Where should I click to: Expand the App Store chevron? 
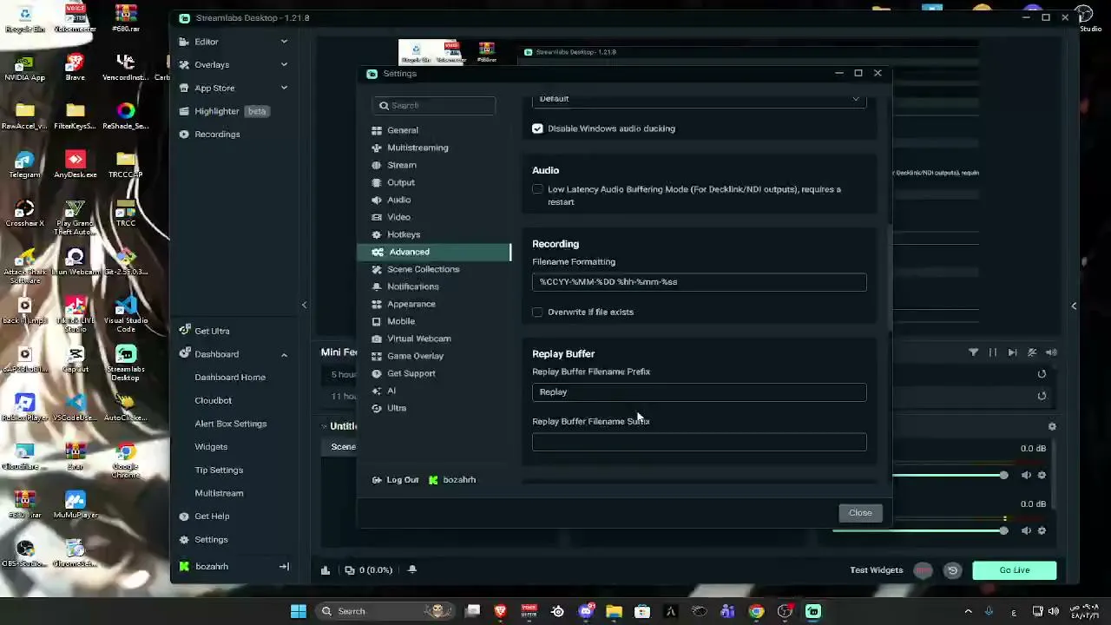pos(284,88)
